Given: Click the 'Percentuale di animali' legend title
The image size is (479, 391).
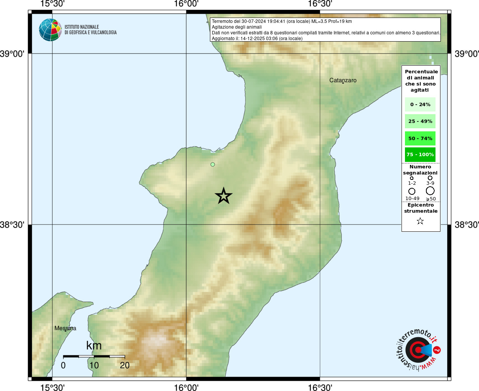Looking at the screenshot, I should [421, 81].
